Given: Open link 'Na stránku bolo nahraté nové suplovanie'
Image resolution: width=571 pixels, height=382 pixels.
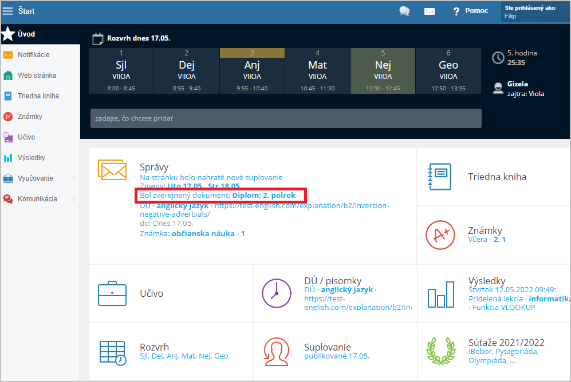Looking at the screenshot, I should coord(211,177).
